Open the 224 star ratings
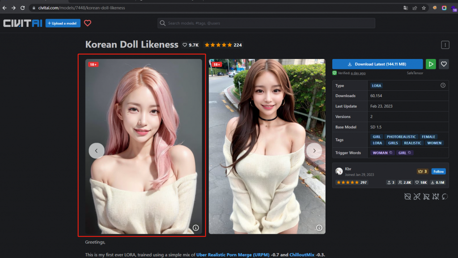458x258 pixels. (x=223, y=45)
